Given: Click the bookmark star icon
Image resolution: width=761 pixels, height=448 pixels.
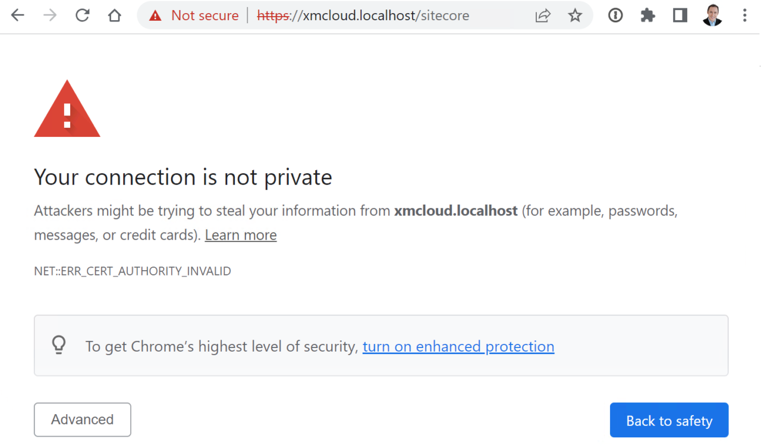Looking at the screenshot, I should tap(575, 15).
